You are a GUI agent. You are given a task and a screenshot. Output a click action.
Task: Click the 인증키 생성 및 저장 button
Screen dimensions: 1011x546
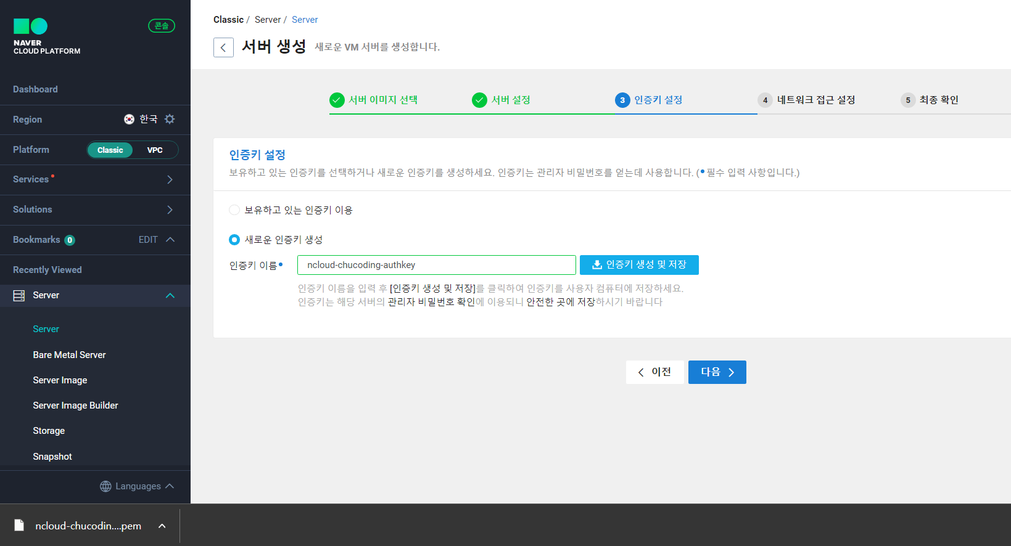click(x=639, y=265)
